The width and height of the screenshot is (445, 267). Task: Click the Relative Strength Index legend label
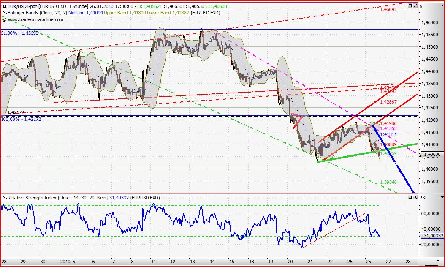point(57,198)
